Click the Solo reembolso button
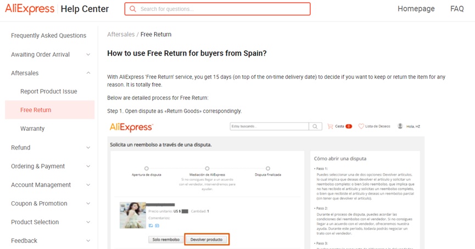The width and height of the screenshot is (475, 249). (x=166, y=240)
